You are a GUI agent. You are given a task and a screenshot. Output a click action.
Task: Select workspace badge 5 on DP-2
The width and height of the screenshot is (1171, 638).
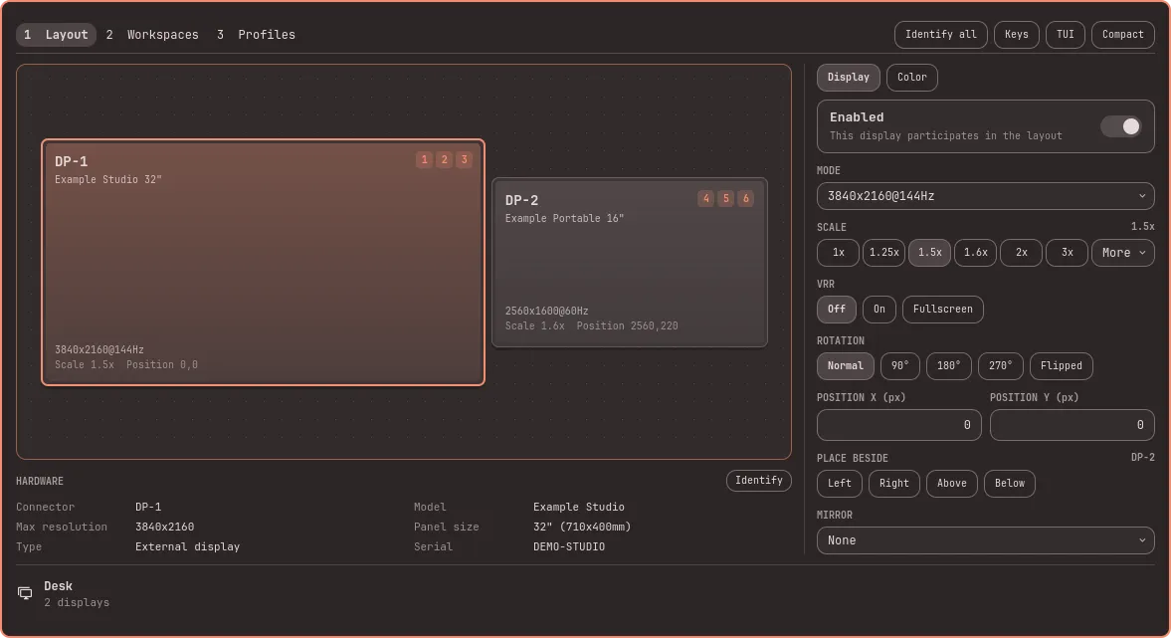point(726,199)
